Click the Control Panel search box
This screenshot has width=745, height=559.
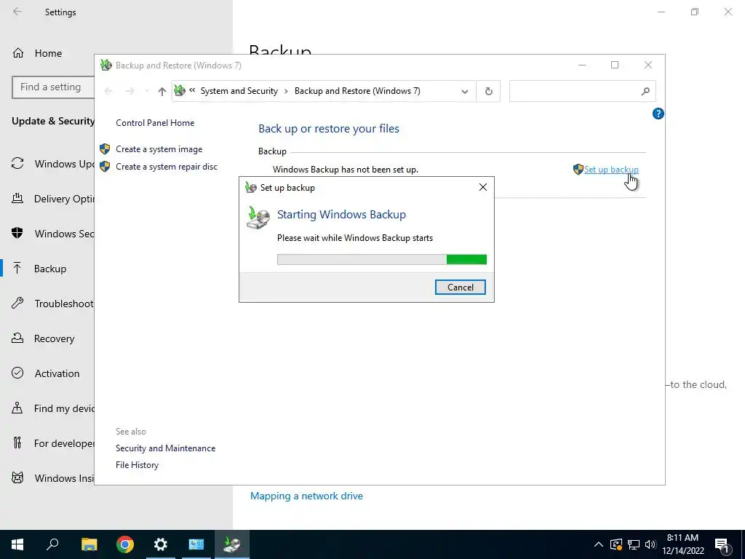(583, 91)
